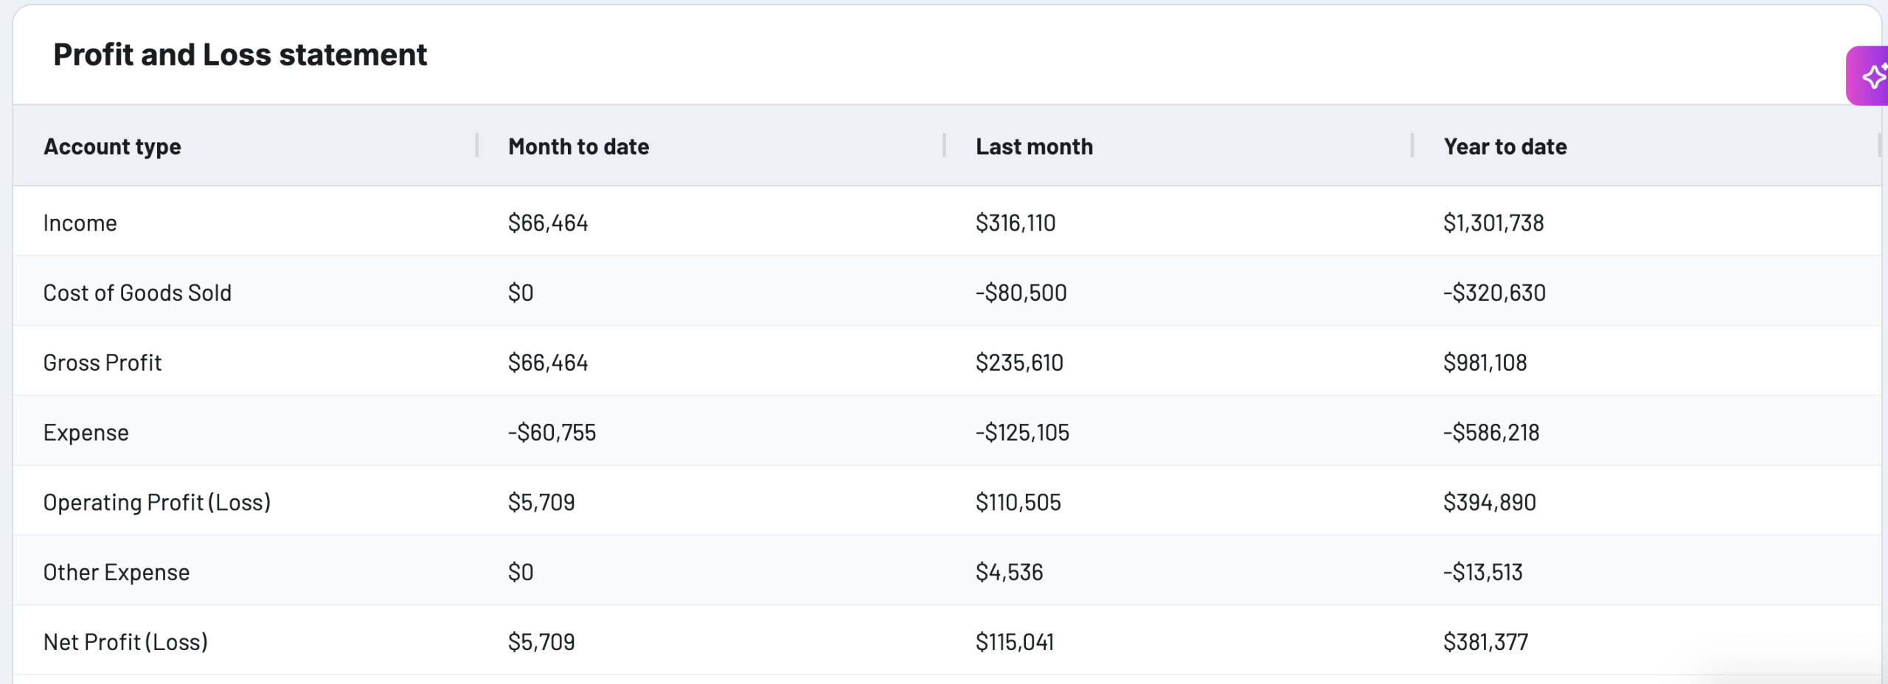Viewport: 1888px width, 684px height.
Task: Click last month Operating Profit $110,505
Action: coord(1018,503)
